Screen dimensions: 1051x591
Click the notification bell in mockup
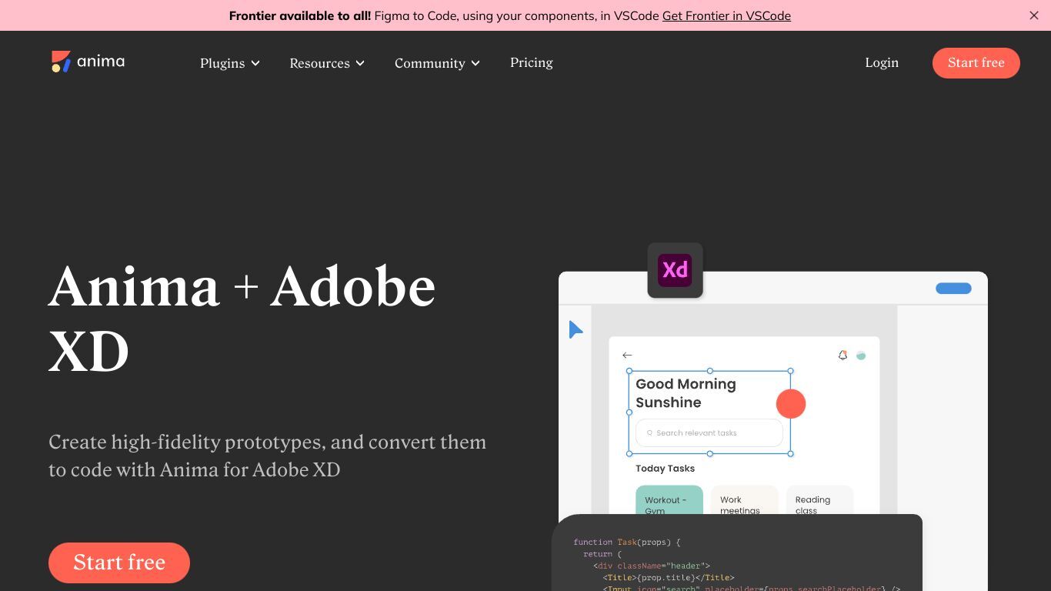coord(842,355)
